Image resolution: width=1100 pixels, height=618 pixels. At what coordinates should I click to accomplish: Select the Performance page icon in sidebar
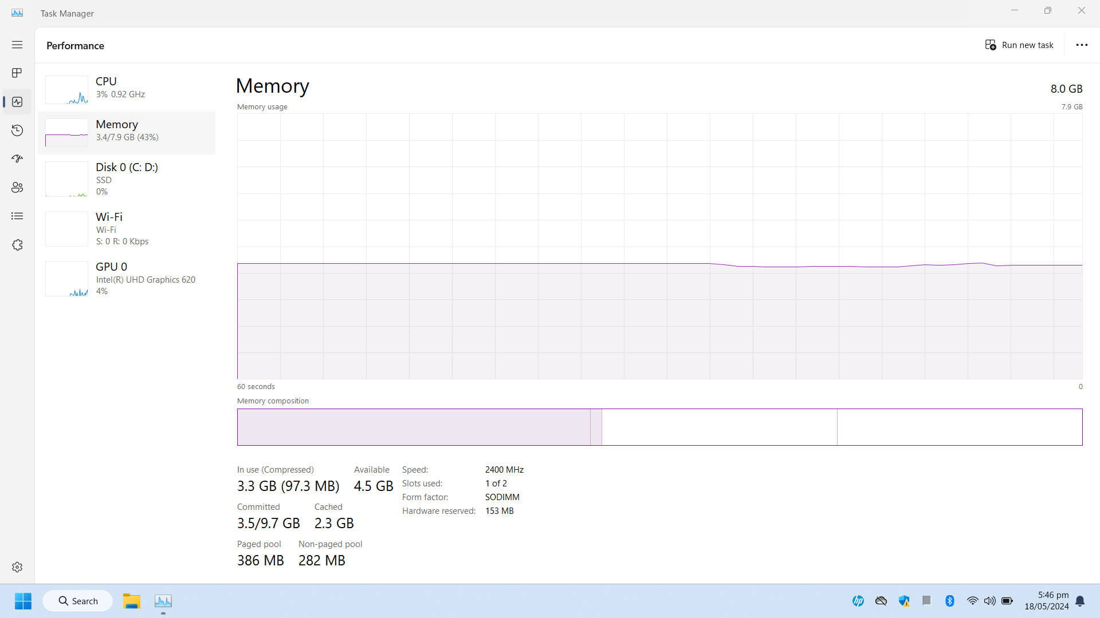coord(17,102)
